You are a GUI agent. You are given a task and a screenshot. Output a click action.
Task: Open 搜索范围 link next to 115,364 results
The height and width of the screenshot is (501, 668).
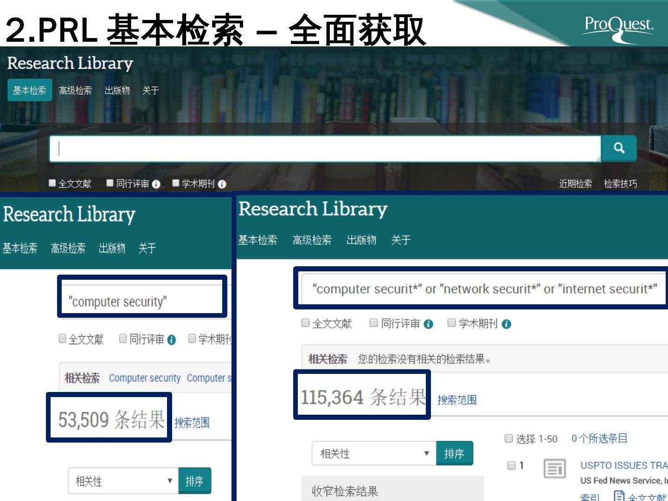pos(457,400)
